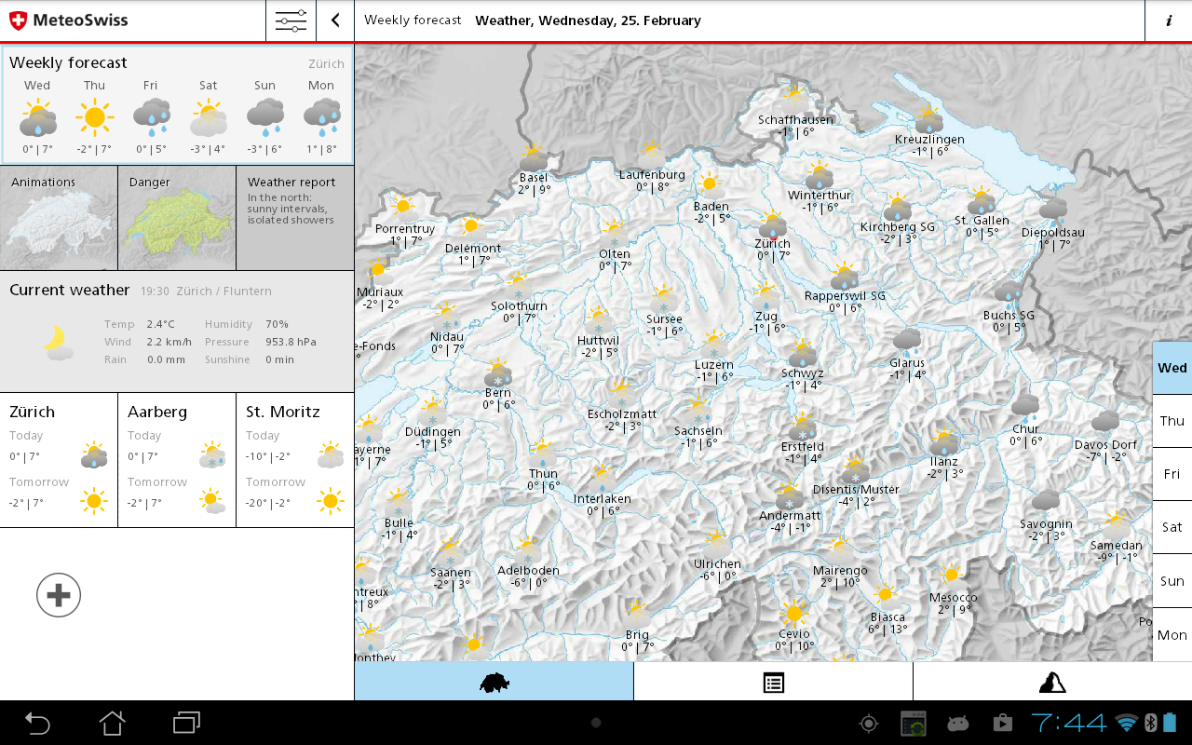Tap the Ilanz label on the map
1192x745 pixels.
coord(943,461)
